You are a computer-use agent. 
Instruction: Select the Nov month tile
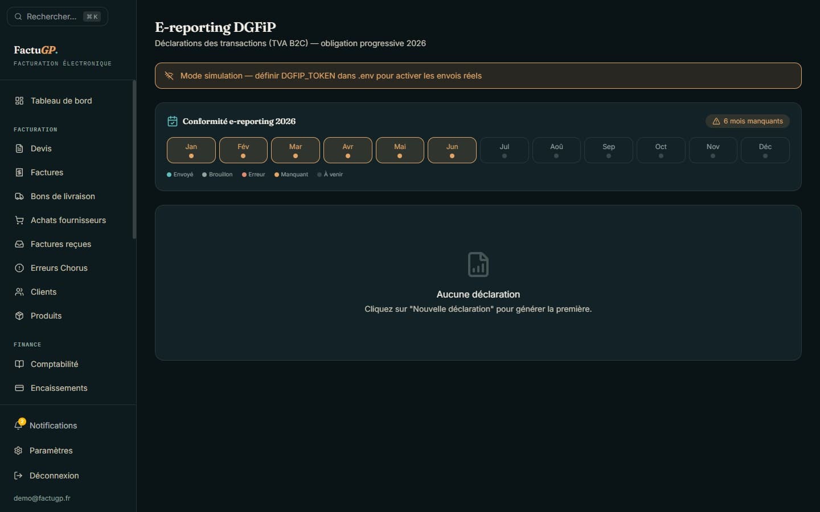[x=713, y=150]
